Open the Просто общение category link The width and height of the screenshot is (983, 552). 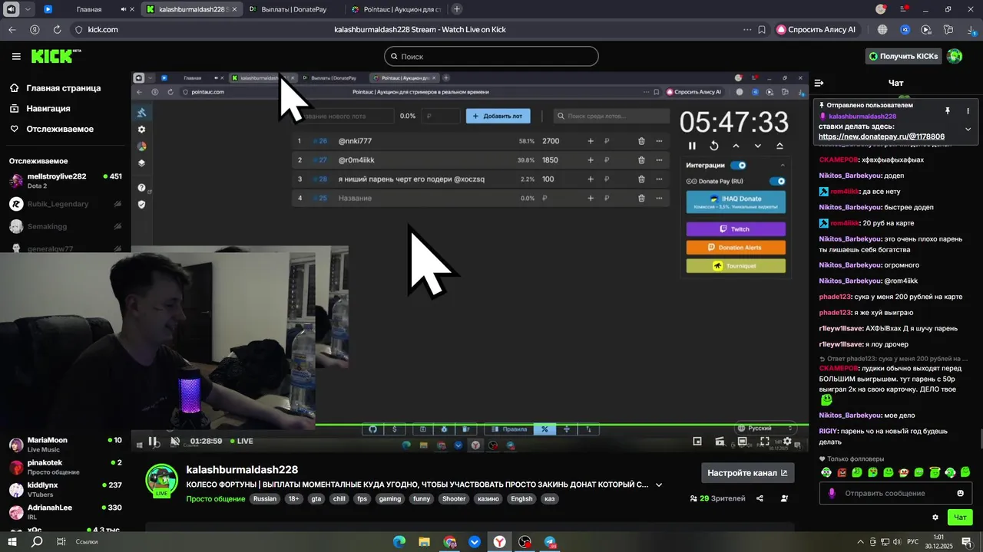click(216, 498)
